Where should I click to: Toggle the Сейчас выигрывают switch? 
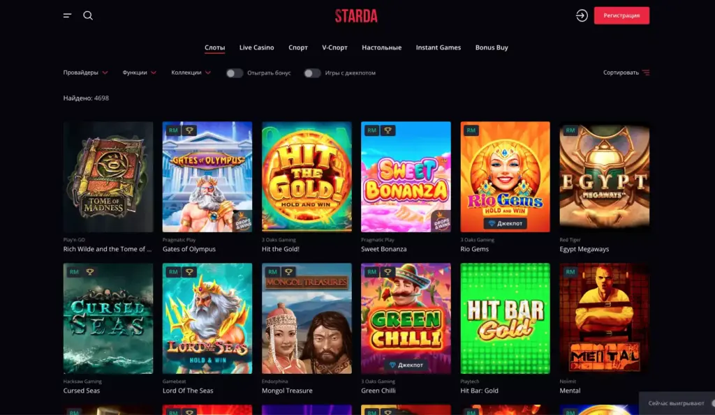pos(712,403)
